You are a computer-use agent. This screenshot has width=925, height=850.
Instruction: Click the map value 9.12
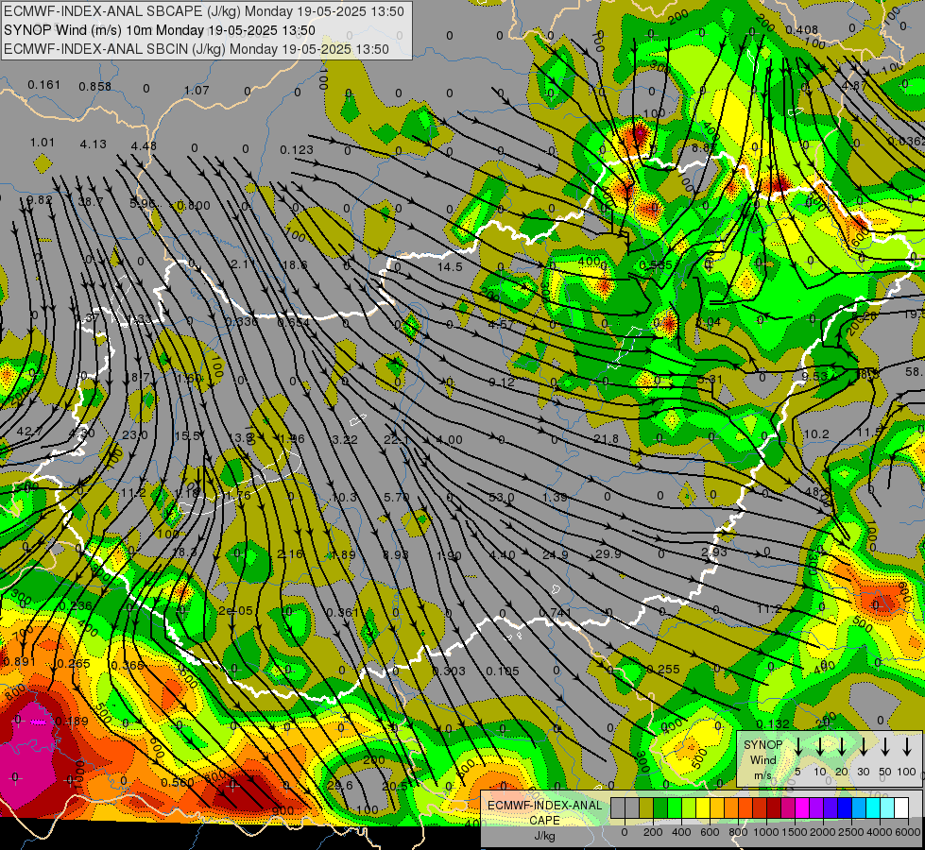(x=502, y=382)
